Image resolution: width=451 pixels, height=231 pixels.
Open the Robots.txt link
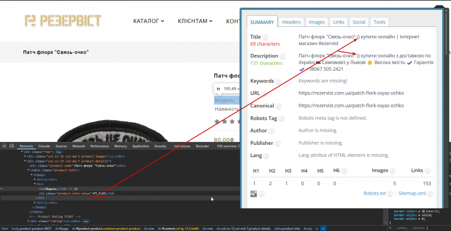click(374, 193)
